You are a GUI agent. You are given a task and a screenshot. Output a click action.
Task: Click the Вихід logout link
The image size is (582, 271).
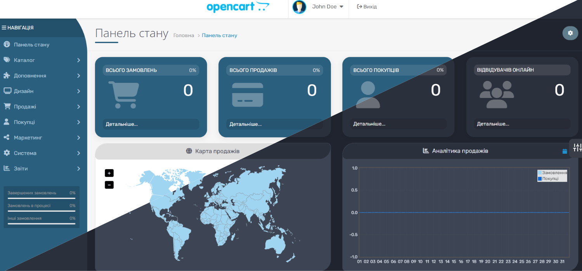(x=367, y=7)
